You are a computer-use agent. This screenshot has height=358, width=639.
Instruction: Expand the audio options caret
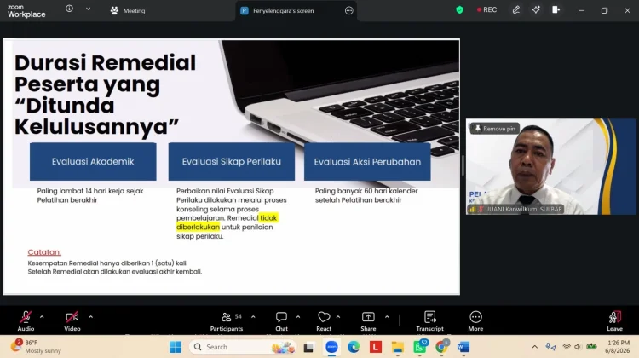coord(42,317)
